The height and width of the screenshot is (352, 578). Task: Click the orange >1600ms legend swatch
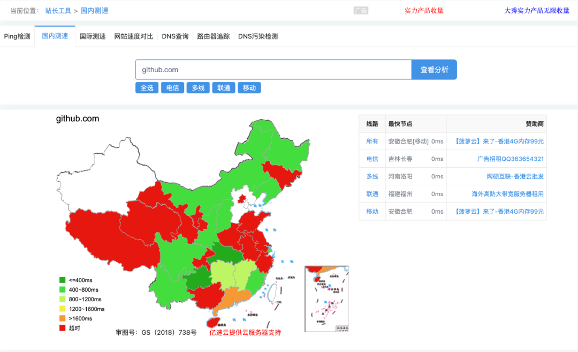coord(62,318)
